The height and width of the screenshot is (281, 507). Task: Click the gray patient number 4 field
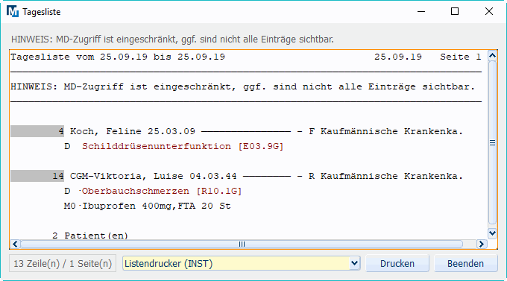click(x=37, y=131)
